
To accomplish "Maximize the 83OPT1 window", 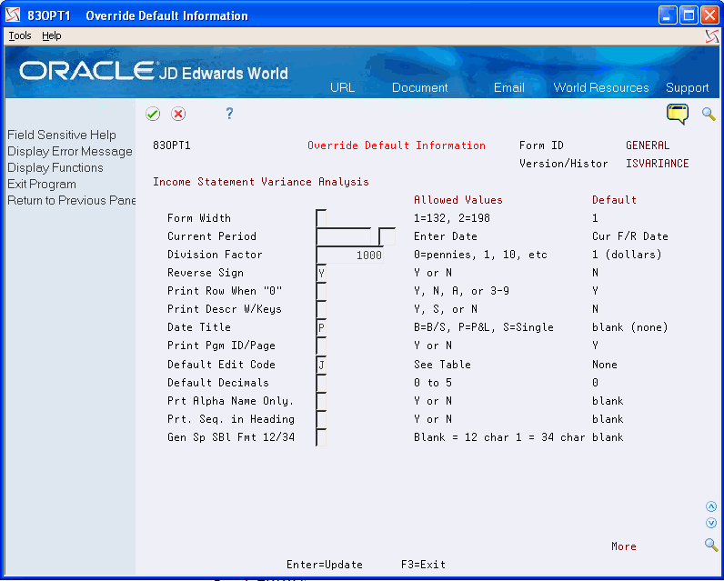I will [689, 15].
